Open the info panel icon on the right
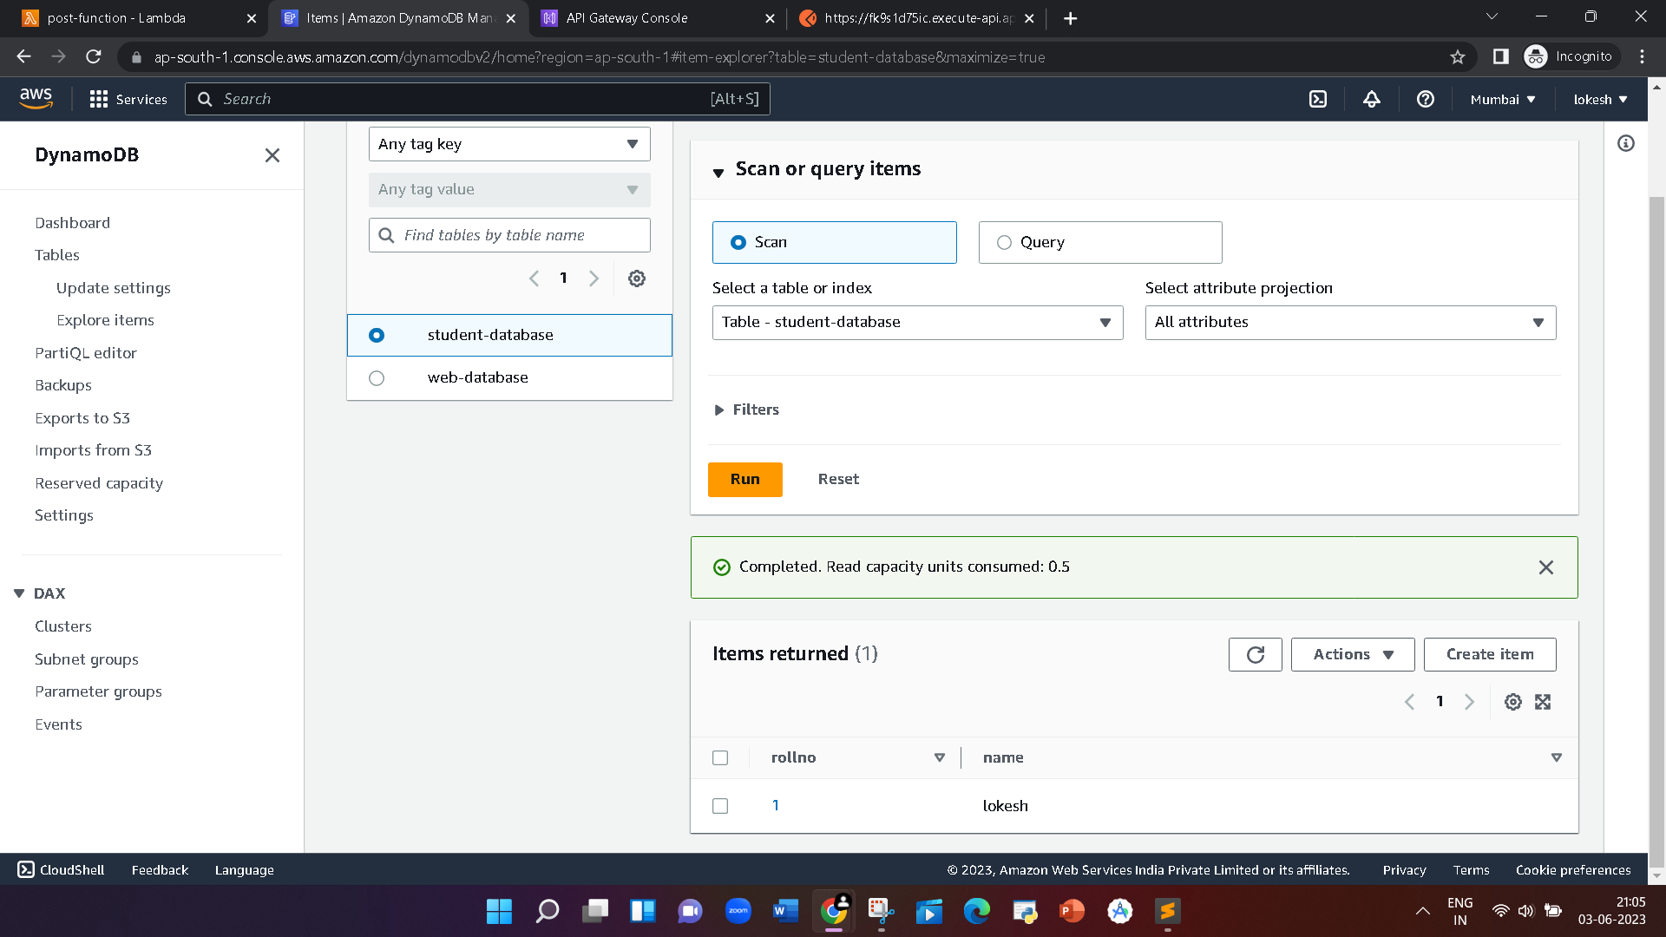The image size is (1666, 937). (x=1626, y=143)
